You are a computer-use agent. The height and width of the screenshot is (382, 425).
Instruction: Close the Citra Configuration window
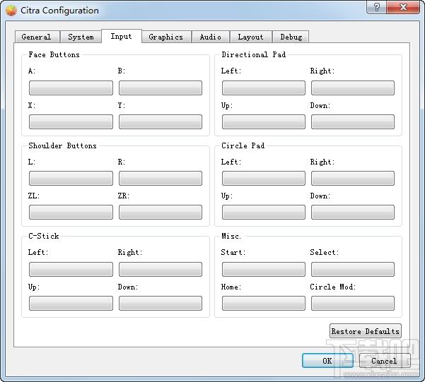(403, 7)
